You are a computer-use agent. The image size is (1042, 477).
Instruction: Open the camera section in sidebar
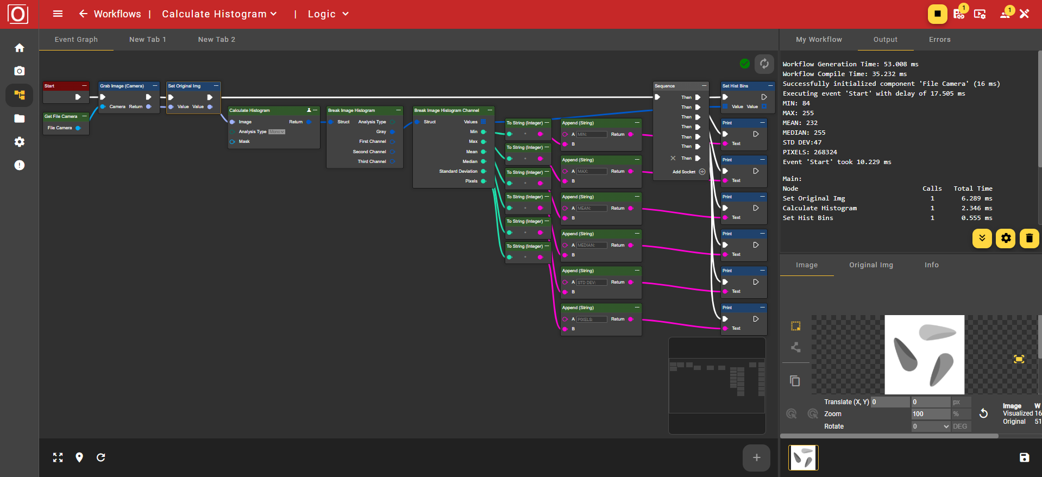[20, 71]
